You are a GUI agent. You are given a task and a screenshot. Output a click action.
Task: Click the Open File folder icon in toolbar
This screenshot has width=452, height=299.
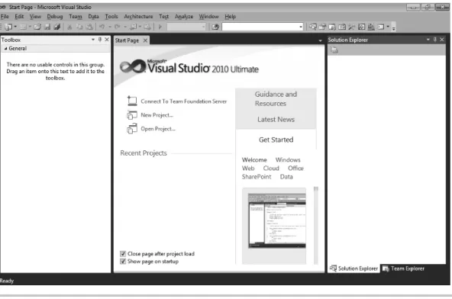click(37, 27)
